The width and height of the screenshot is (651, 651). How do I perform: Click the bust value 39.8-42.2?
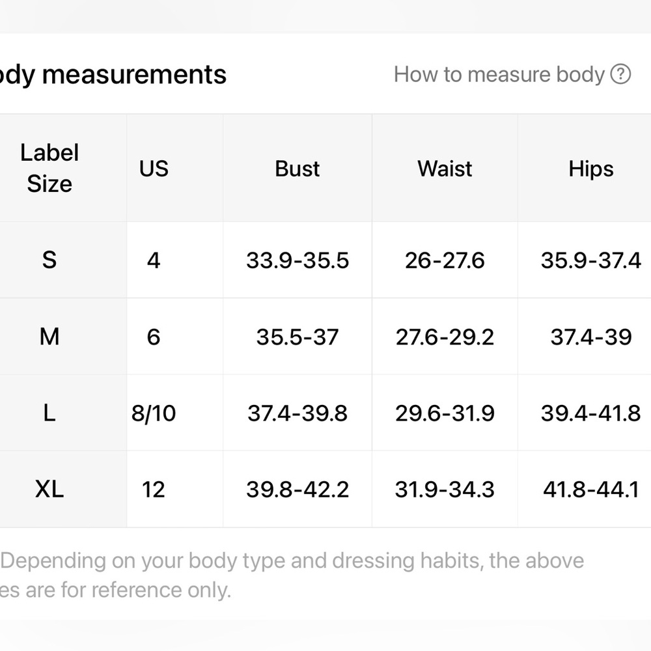tap(298, 489)
